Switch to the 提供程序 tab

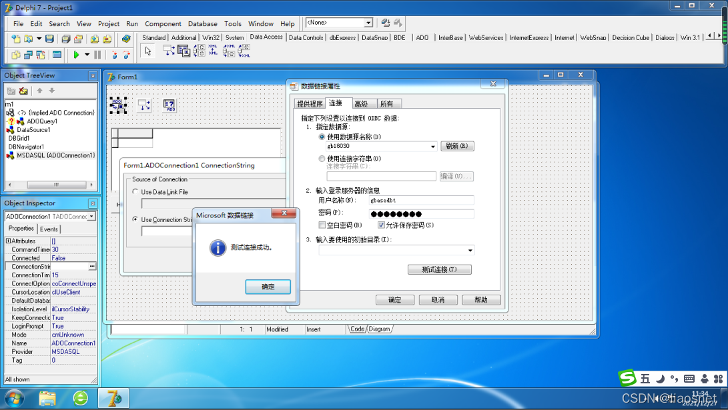pyautogui.click(x=310, y=104)
